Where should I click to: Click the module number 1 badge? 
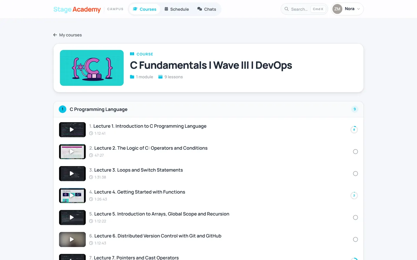[x=63, y=109]
